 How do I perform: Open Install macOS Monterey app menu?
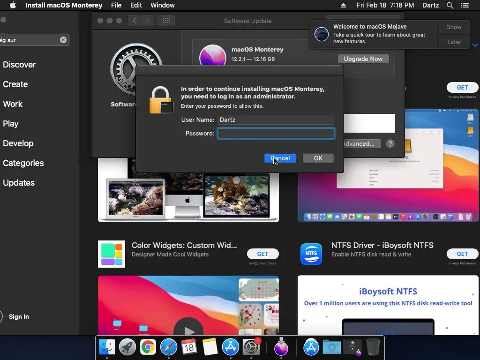[x=64, y=5]
